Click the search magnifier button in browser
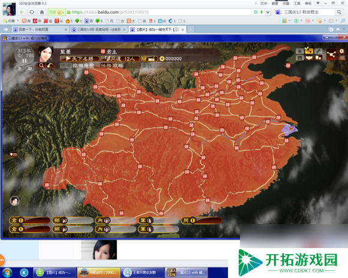The height and width of the screenshot is (278, 348). pos(339,12)
